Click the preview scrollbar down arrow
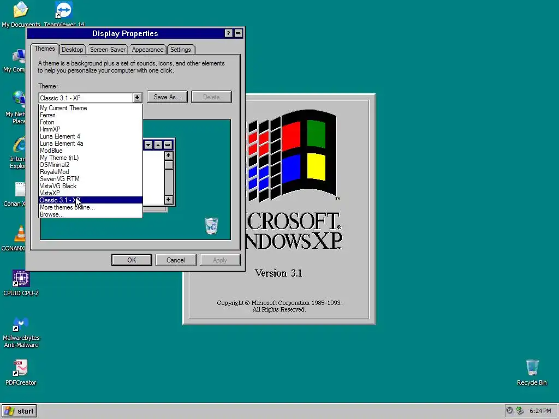The image size is (559, 419). (x=169, y=200)
